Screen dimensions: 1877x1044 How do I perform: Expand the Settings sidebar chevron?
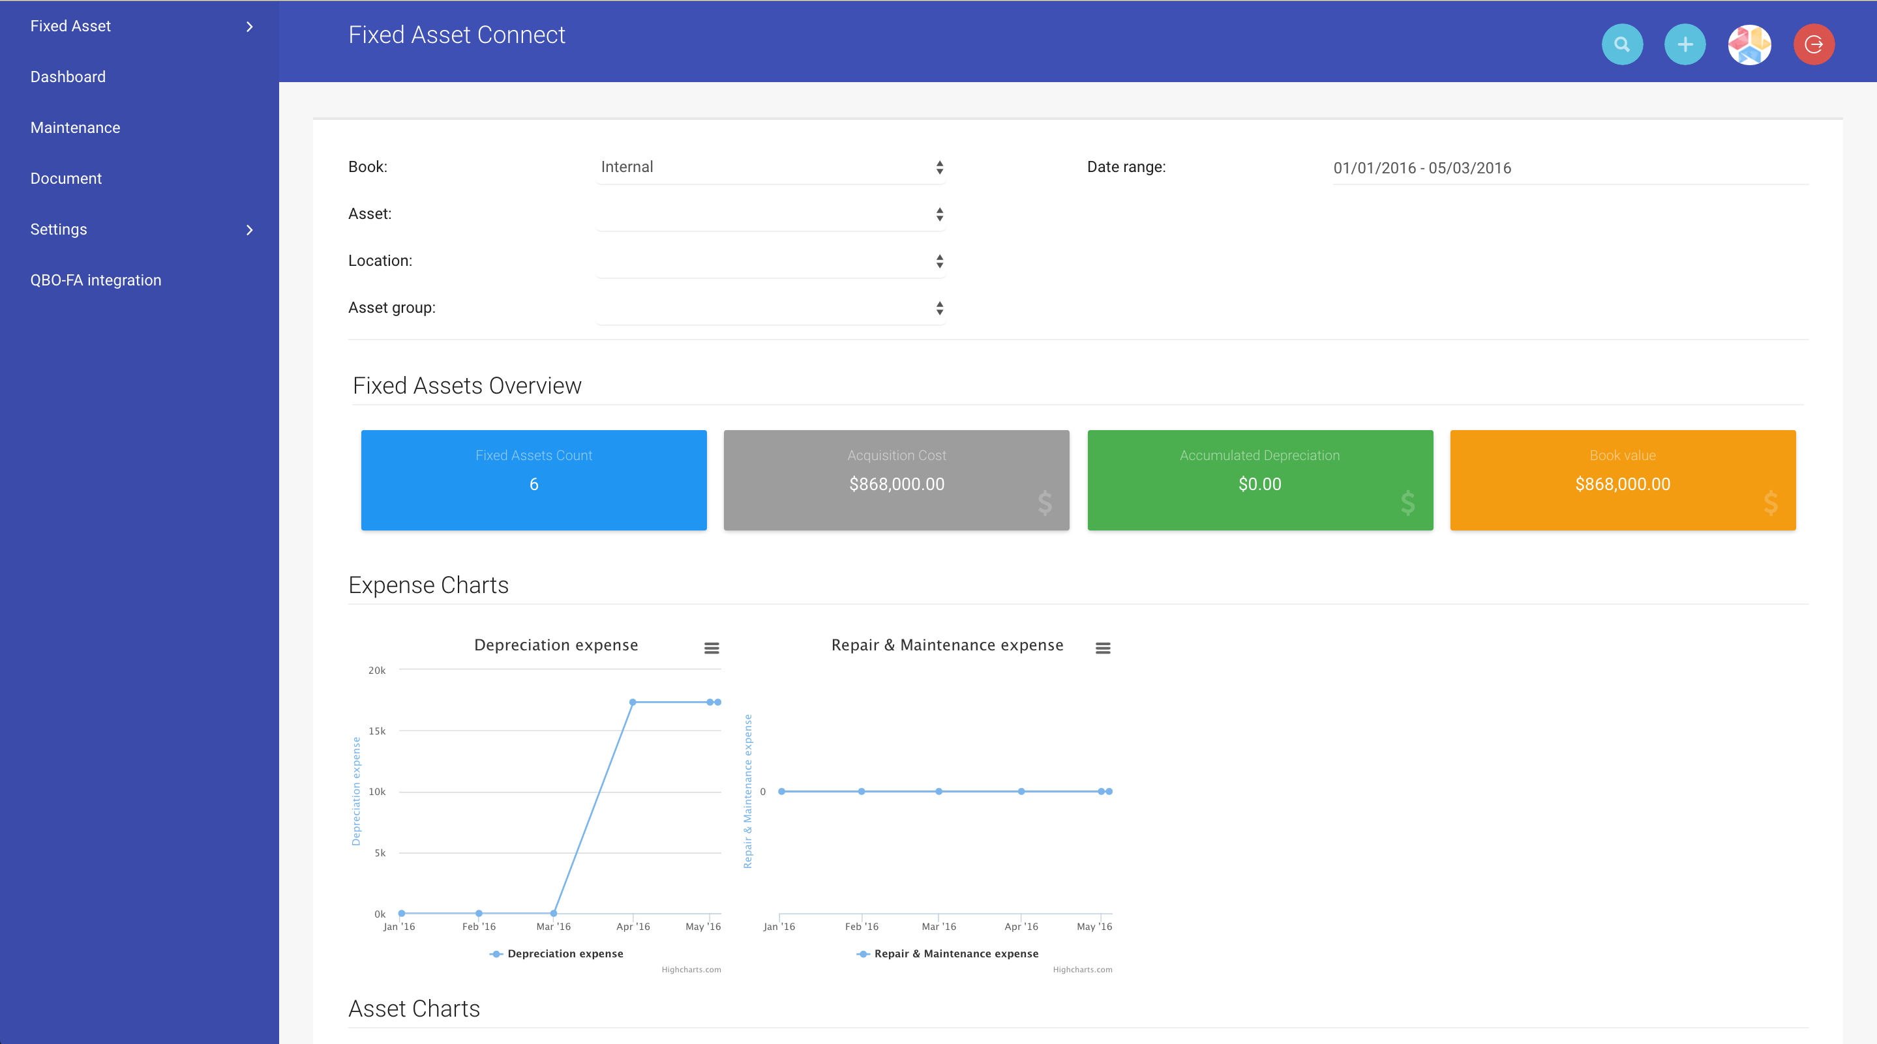[249, 230]
